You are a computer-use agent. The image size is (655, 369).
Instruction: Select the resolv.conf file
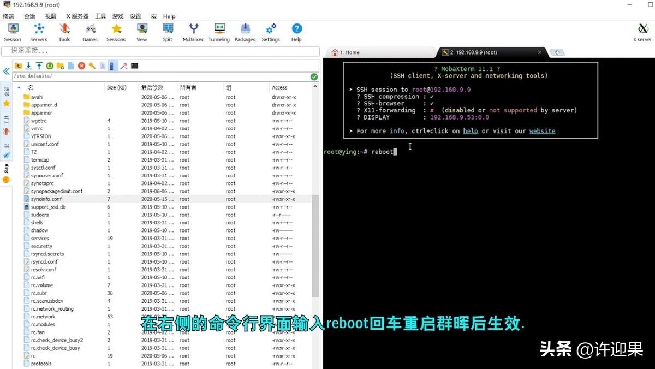(43, 270)
